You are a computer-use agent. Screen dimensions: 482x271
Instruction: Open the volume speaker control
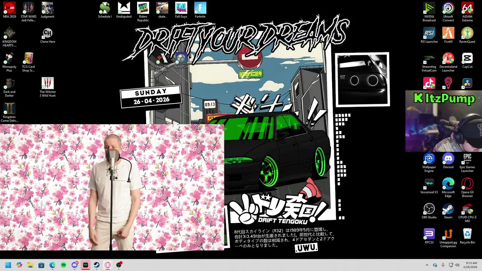457,265
